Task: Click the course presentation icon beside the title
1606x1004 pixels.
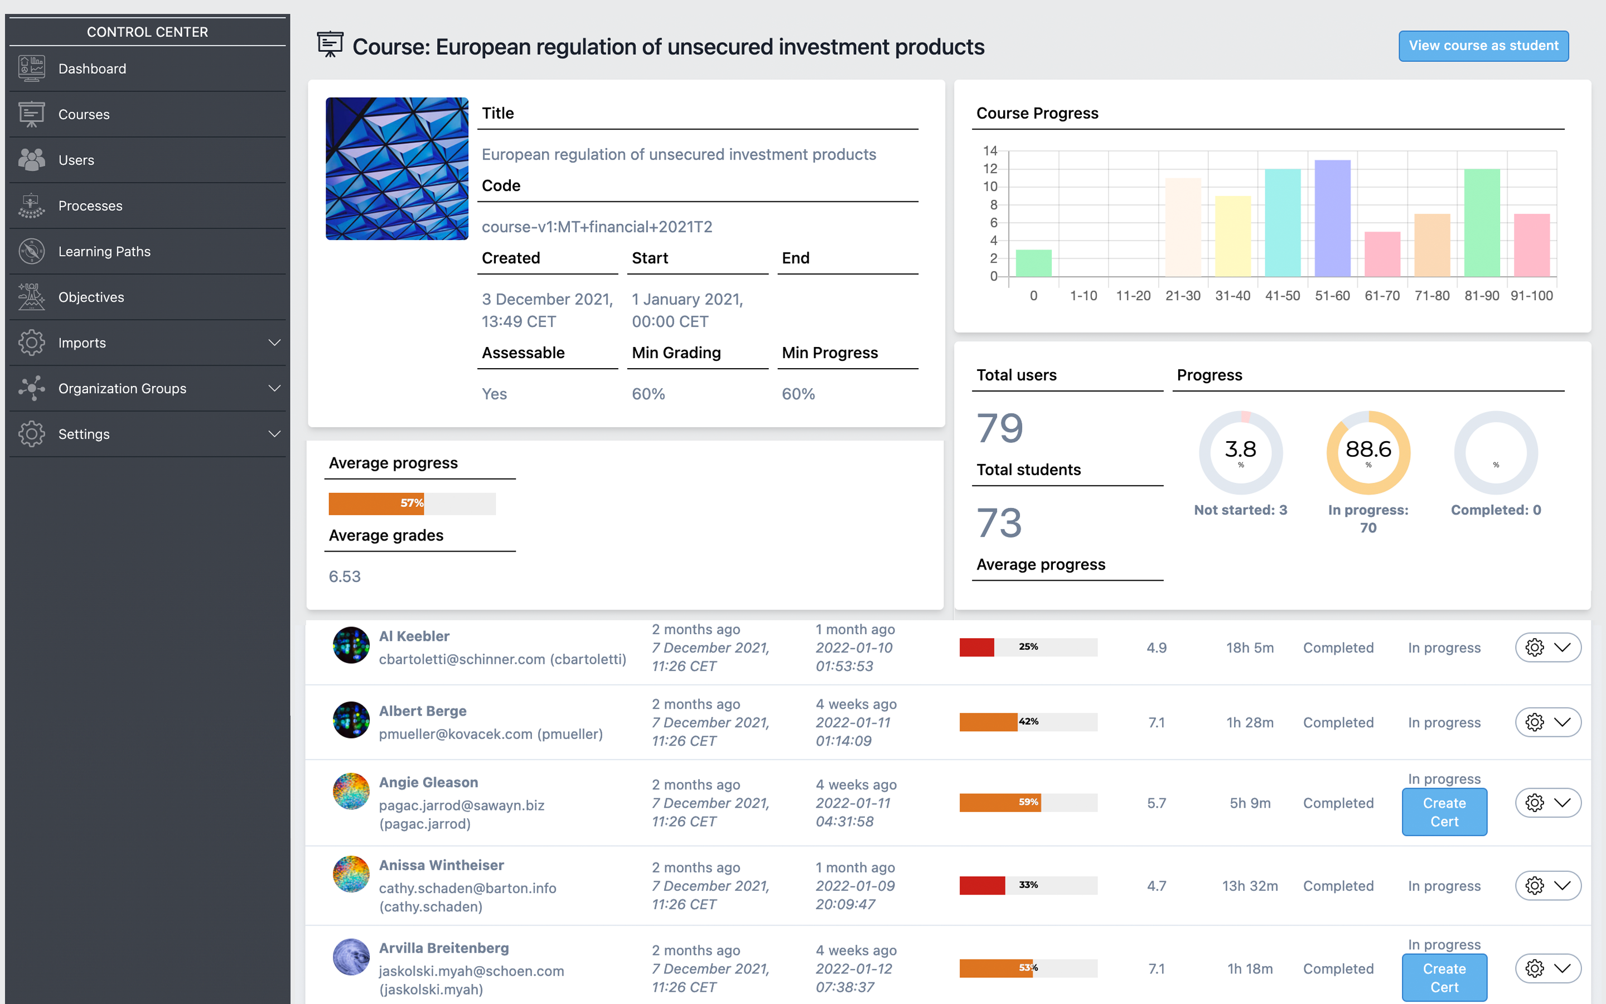Action: [x=330, y=44]
